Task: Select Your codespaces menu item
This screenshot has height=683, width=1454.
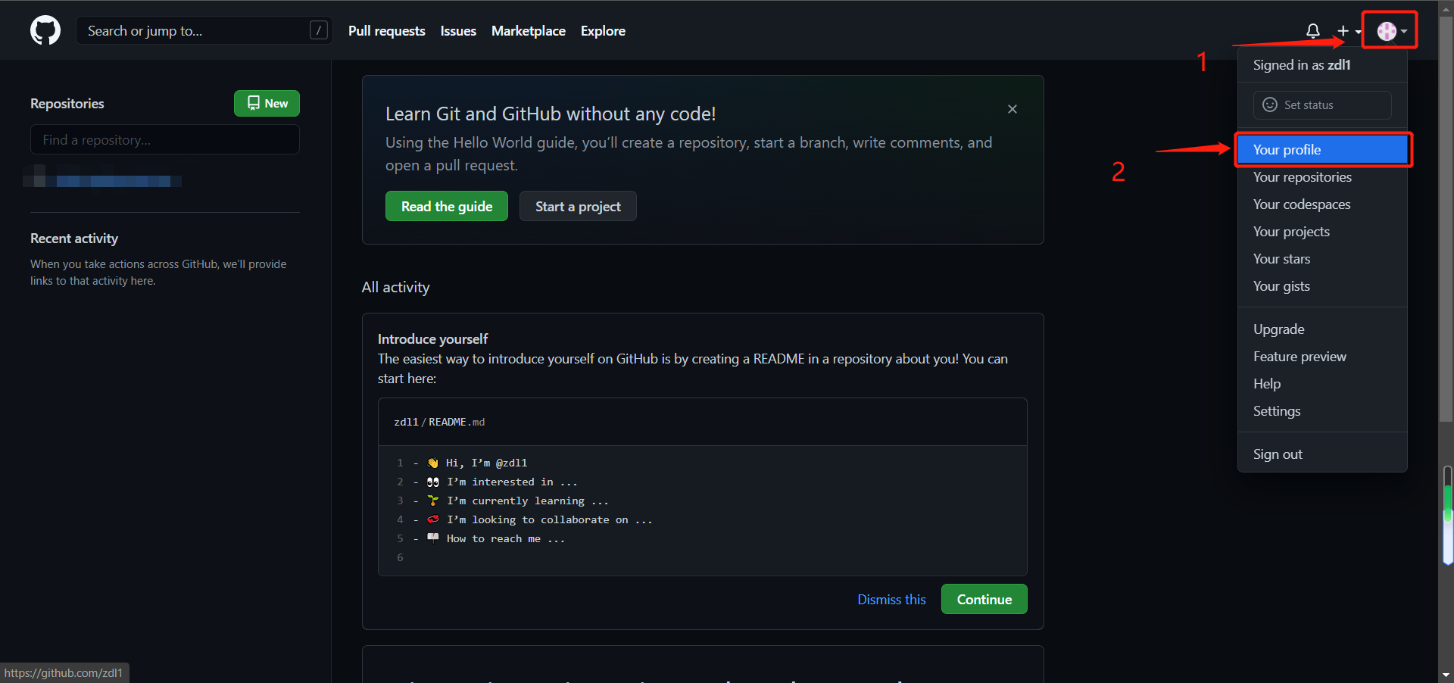Action: (1322, 204)
